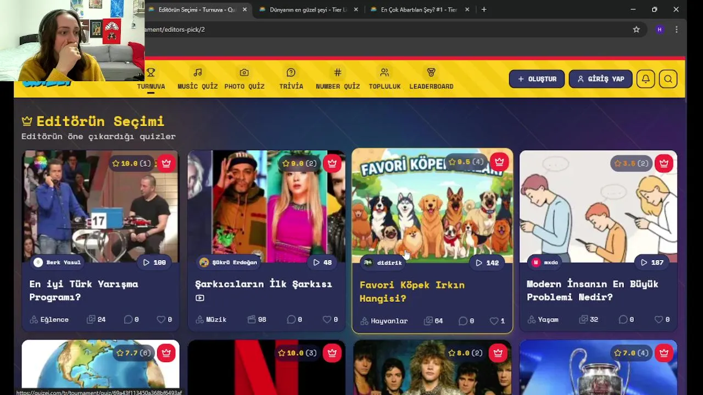Screen dimensions: 703x395
Task: Open notifications bell icon
Action: [x=646, y=79]
